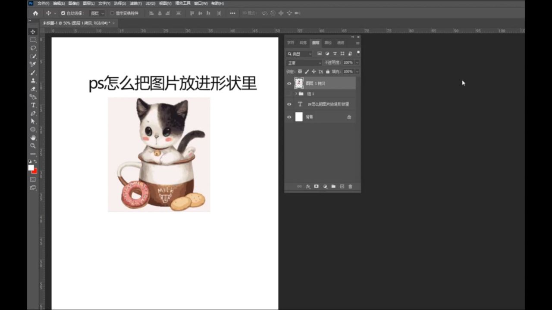The image size is (552, 310).
Task: Open the 文件(F) menu
Action: point(43,3)
